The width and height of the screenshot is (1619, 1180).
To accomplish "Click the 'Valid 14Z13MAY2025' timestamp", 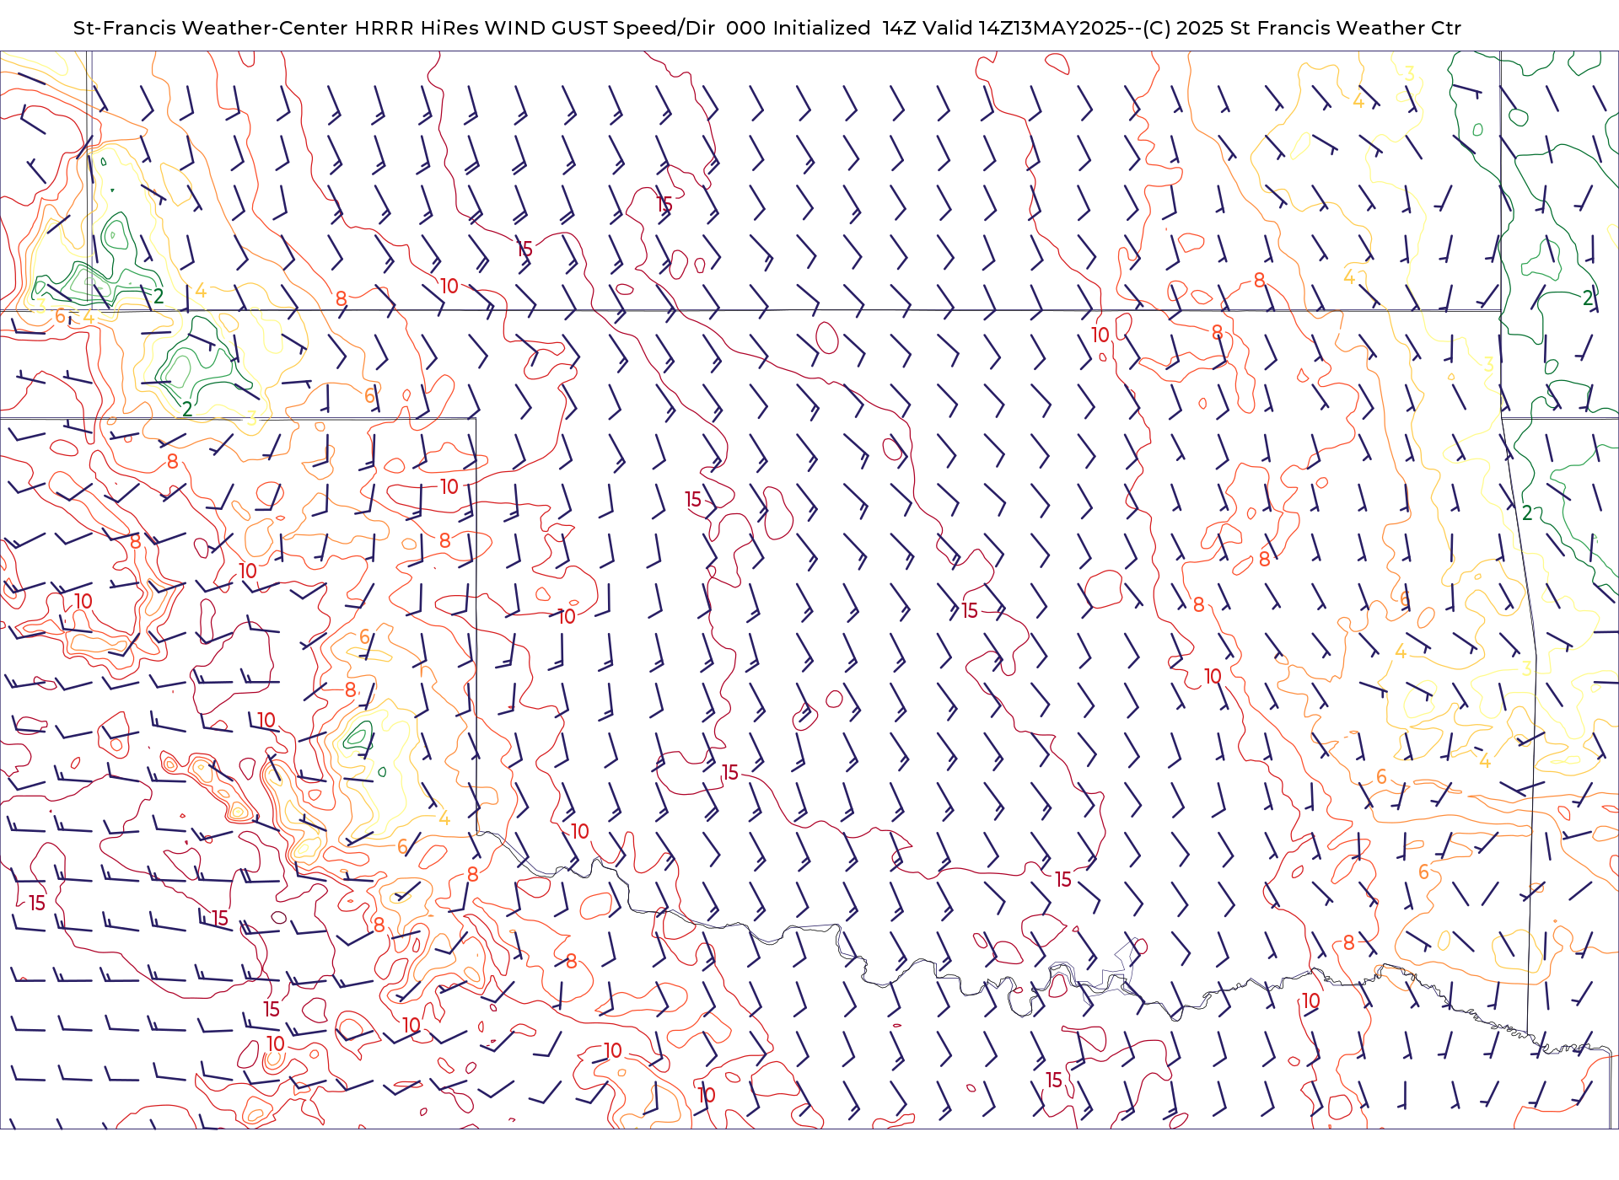I will point(1025,28).
